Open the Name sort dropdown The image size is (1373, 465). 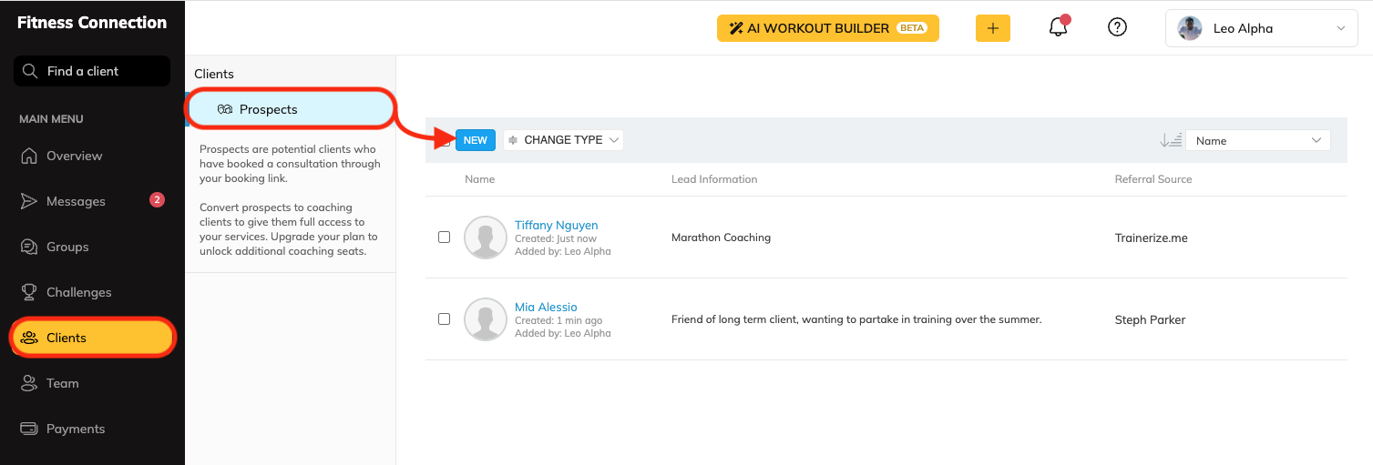click(1257, 140)
